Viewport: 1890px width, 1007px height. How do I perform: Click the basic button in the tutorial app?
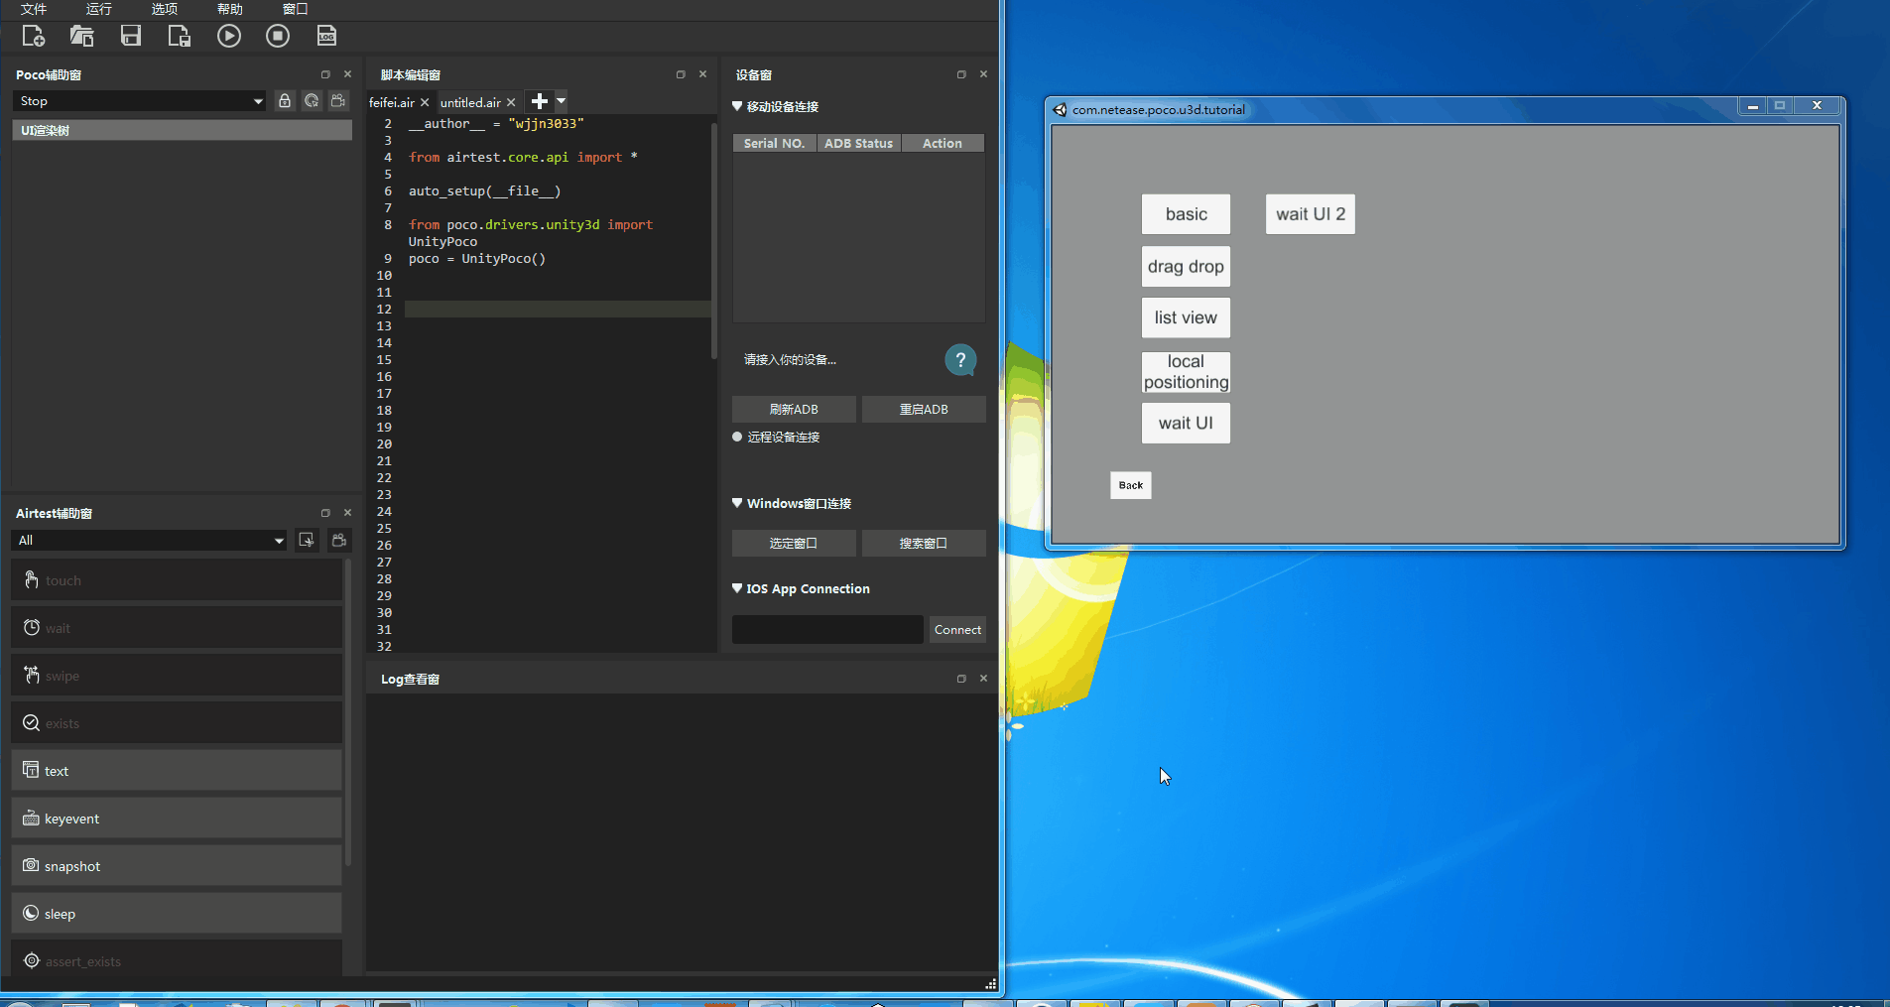click(x=1186, y=213)
